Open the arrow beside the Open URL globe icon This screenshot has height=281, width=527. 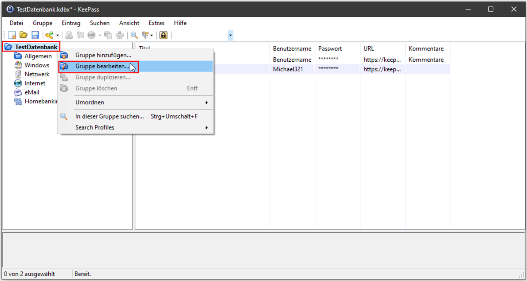click(99, 35)
